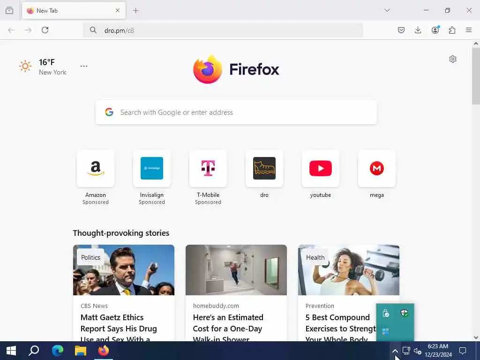Open Windows Security shield tray icon
480x360 pixels.
tap(404, 313)
